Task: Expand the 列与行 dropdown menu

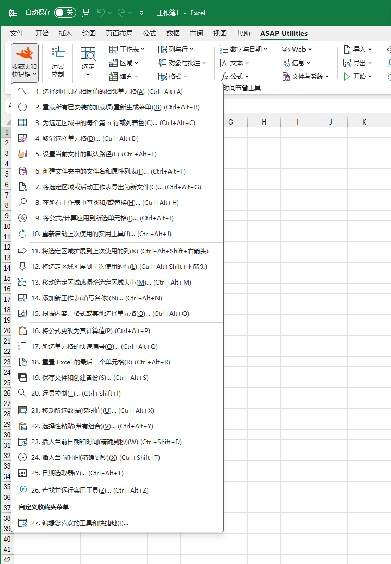Action: [x=176, y=50]
